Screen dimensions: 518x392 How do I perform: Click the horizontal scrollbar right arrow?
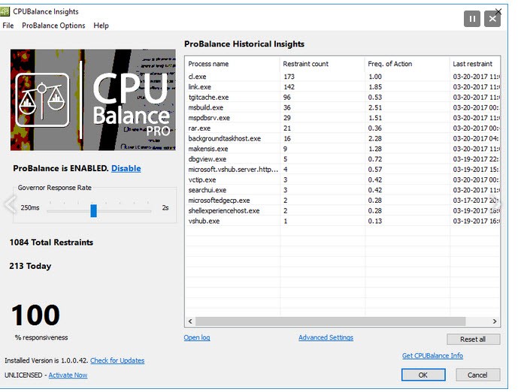[495, 321]
